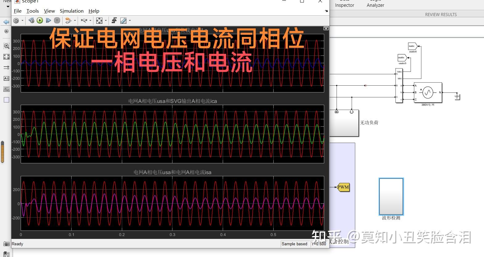Open the cursor measurements ruler tool
The width and height of the screenshot is (484, 257).
pos(123,21)
